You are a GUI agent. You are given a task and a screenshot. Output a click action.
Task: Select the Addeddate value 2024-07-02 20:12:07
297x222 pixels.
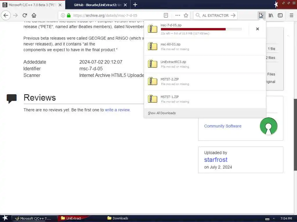[x=101, y=62]
